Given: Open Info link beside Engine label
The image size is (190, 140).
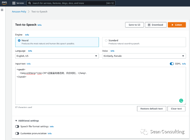Looking at the screenshot, I should click(x=27, y=35).
